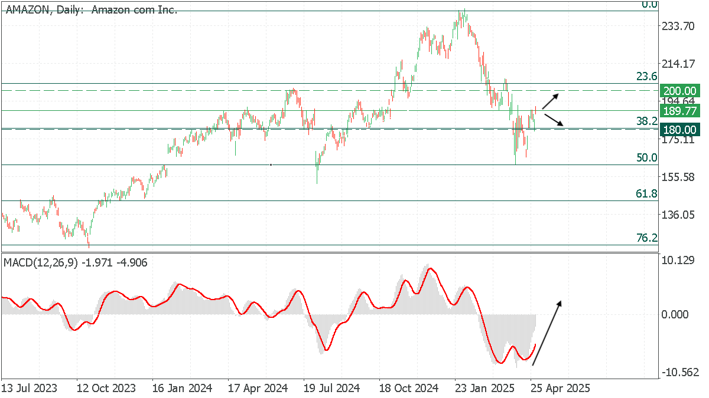The image size is (709, 398).
Task: Select the 180.00 price level tag
Action: [x=679, y=130]
